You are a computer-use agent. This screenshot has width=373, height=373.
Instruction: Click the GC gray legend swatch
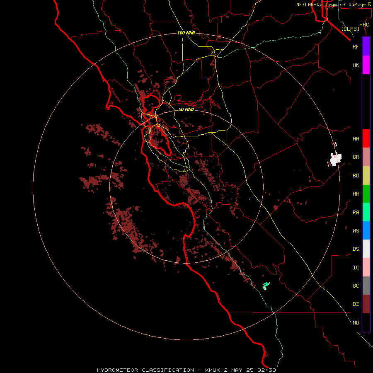tap(366, 286)
